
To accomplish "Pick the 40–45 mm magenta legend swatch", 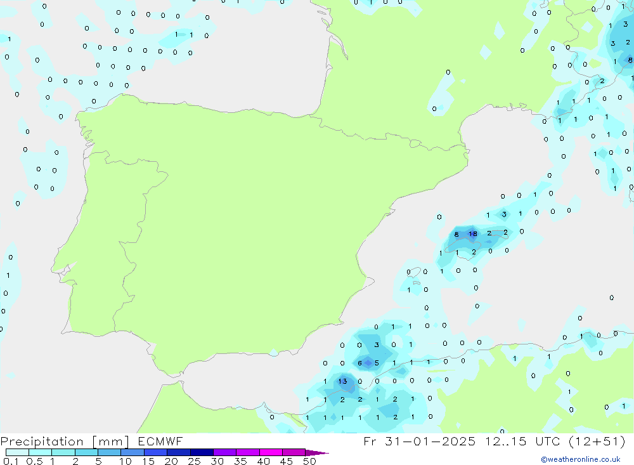I will point(271,452).
